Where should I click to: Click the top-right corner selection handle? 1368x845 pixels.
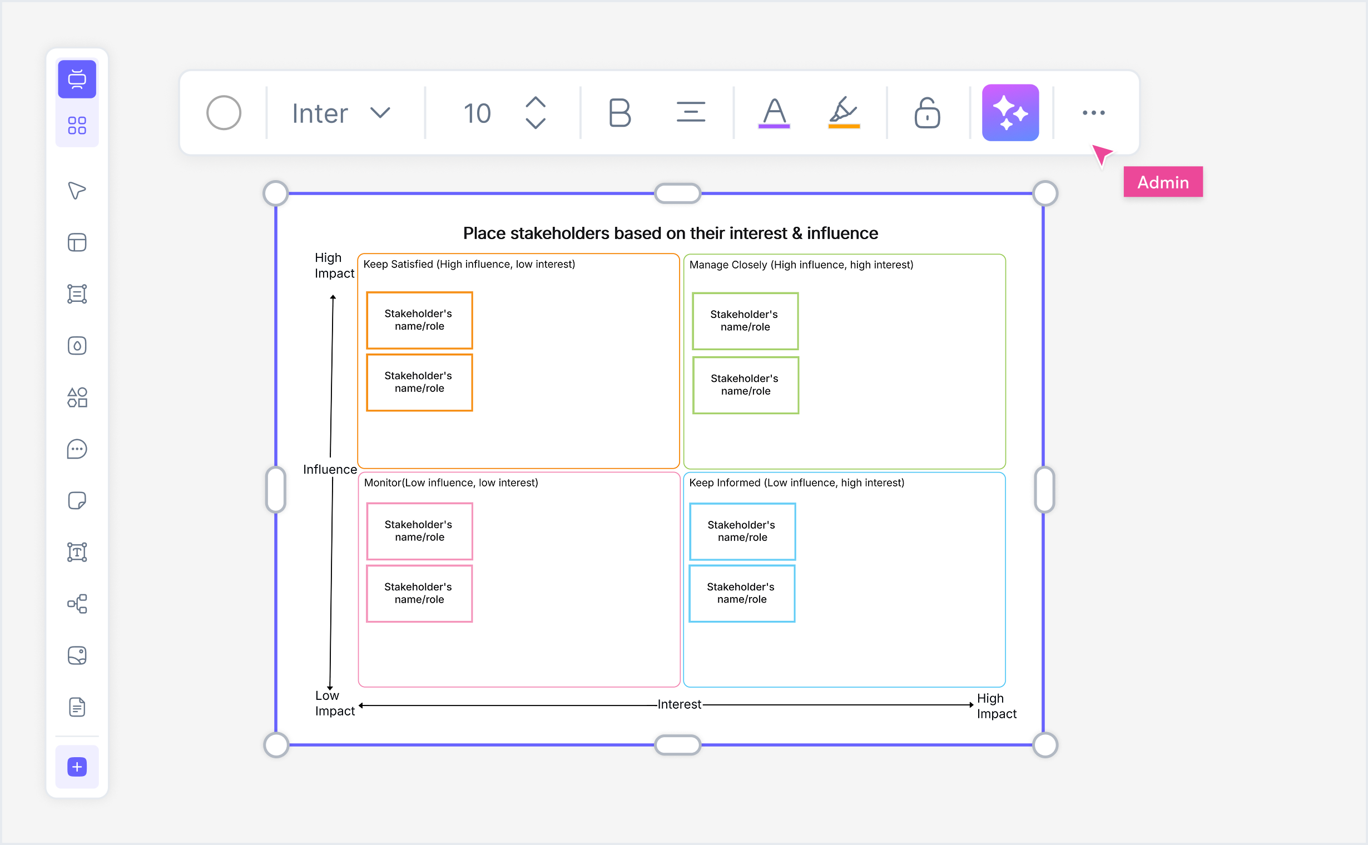(x=1045, y=193)
